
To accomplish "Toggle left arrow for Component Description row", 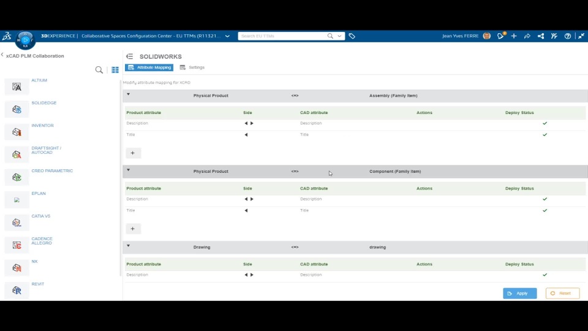I will (x=246, y=199).
